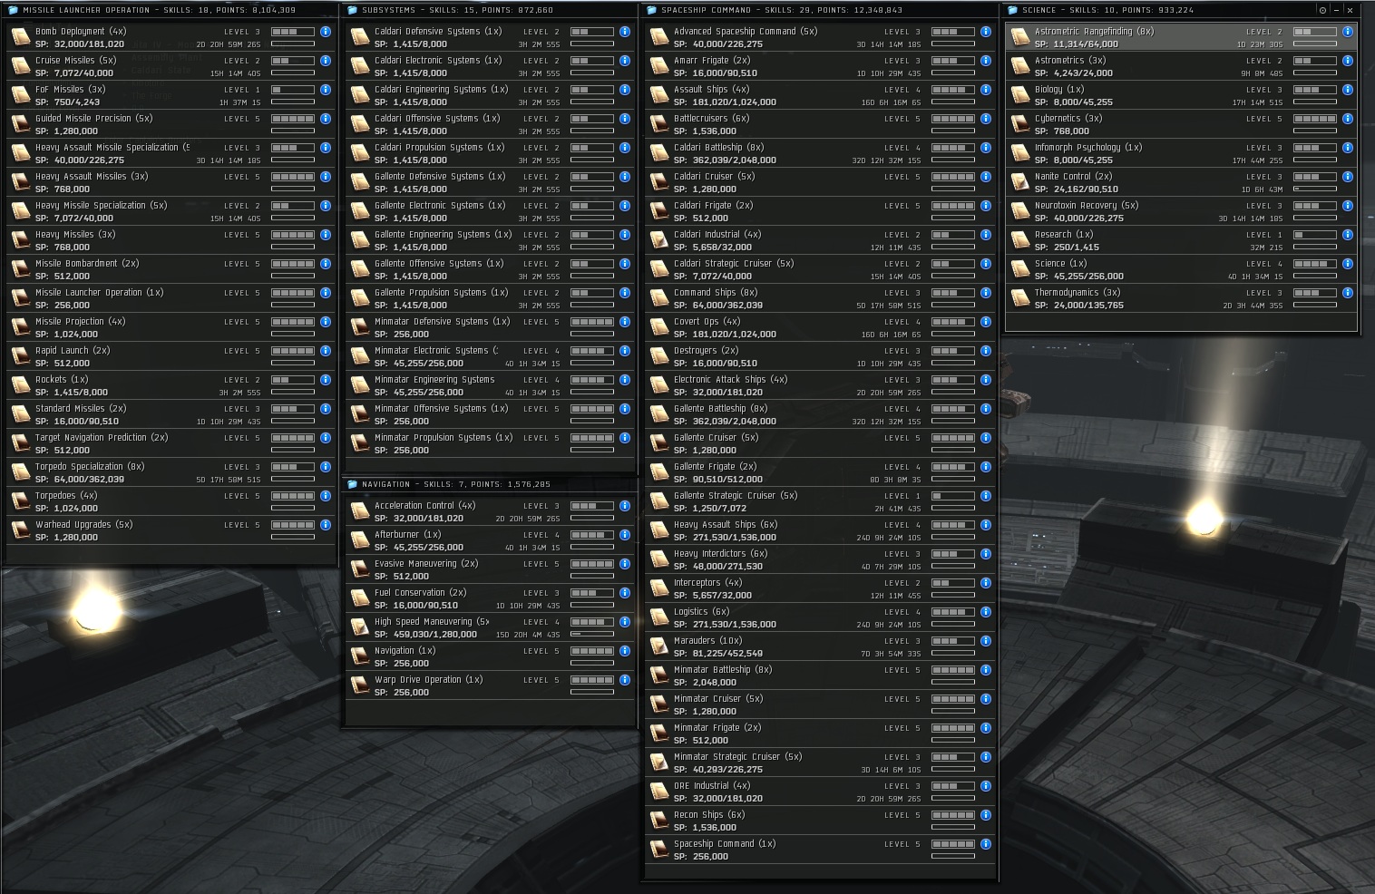This screenshot has width=1375, height=894.
Task: Show info for Cybernetics skill
Action: coord(1348,119)
